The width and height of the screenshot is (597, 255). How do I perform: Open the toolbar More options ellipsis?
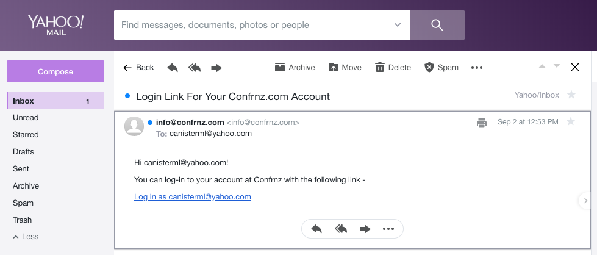(477, 68)
